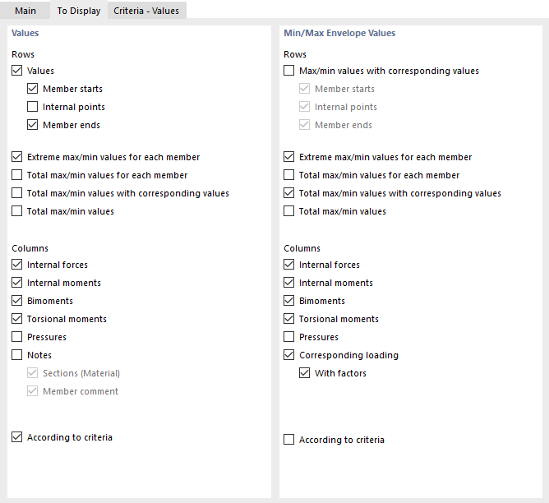Uncheck Member ends in Values panel
This screenshot has height=503, width=549.
coord(33,125)
